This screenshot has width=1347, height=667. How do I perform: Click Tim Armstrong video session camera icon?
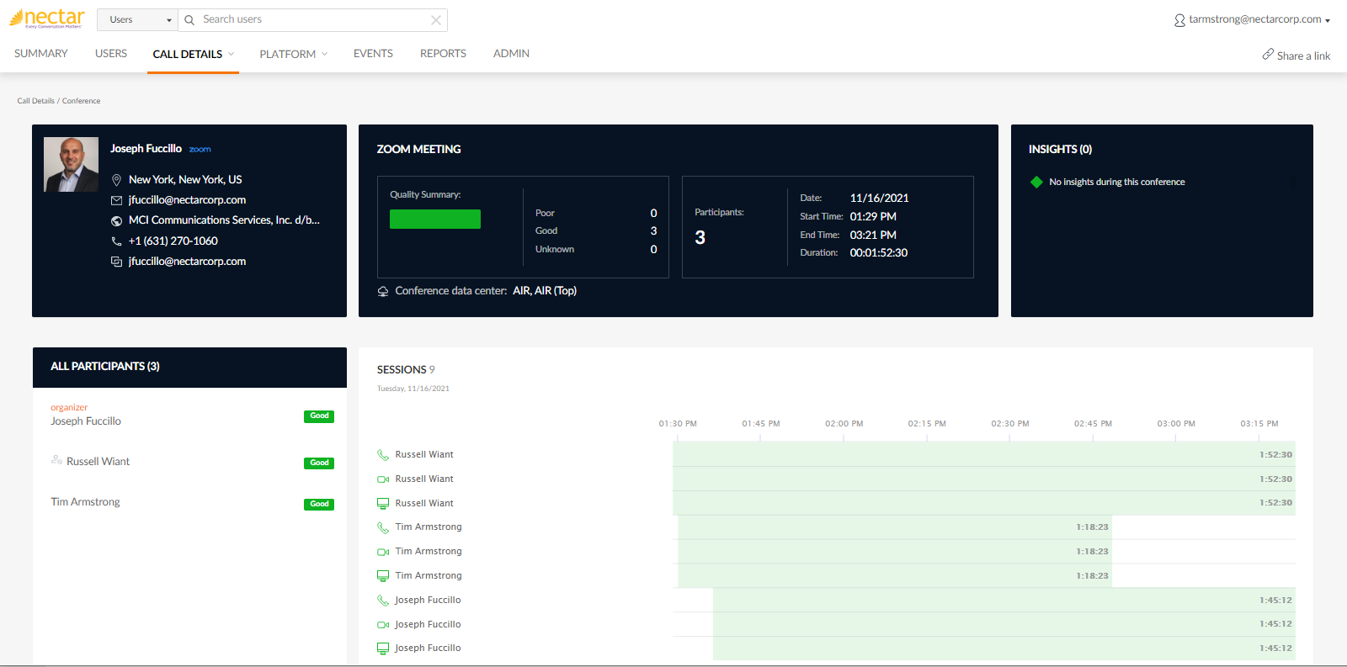point(383,552)
